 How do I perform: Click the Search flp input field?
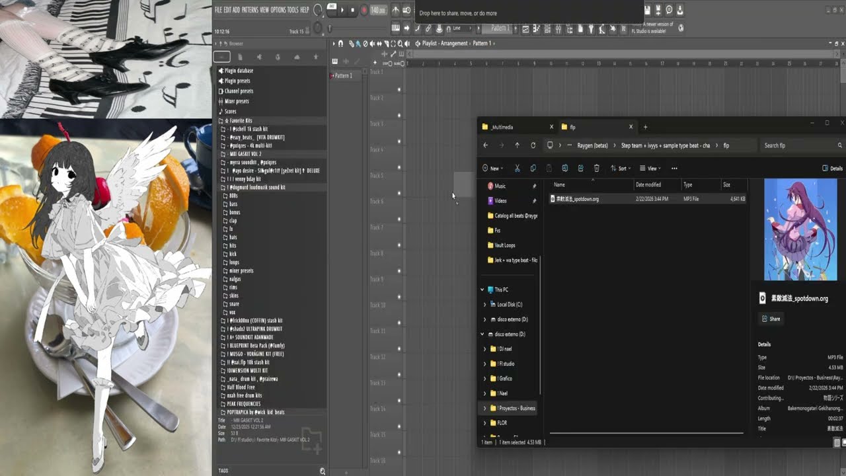(802, 145)
